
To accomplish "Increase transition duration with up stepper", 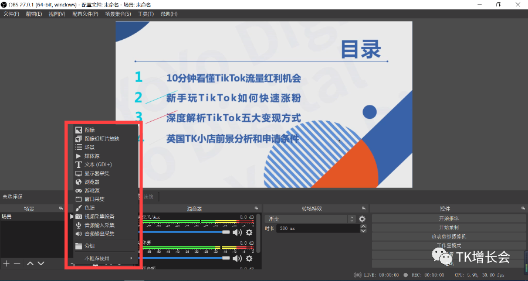I will coord(363,227).
